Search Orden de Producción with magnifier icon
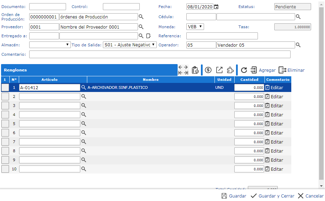The width and height of the screenshot is (325, 201). [141, 17]
